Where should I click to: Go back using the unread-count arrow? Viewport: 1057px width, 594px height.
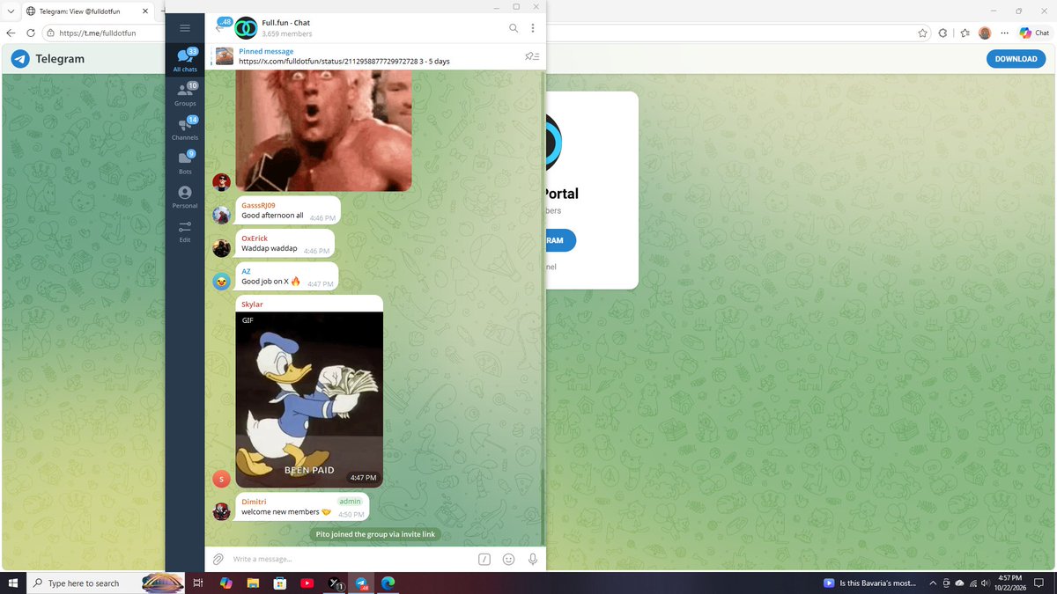click(223, 26)
